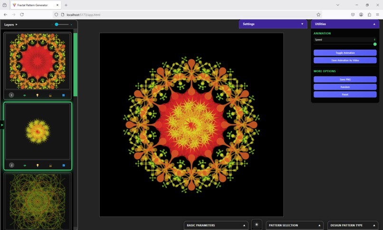
Task: Expand the Design Pattern Type panel
Action: [x=353, y=225]
